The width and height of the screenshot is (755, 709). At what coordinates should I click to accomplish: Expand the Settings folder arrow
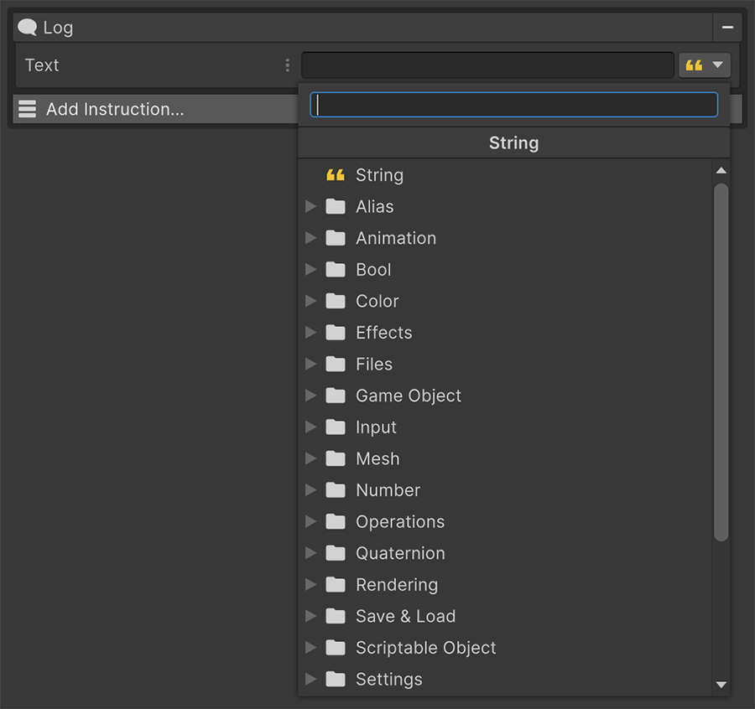coord(311,679)
